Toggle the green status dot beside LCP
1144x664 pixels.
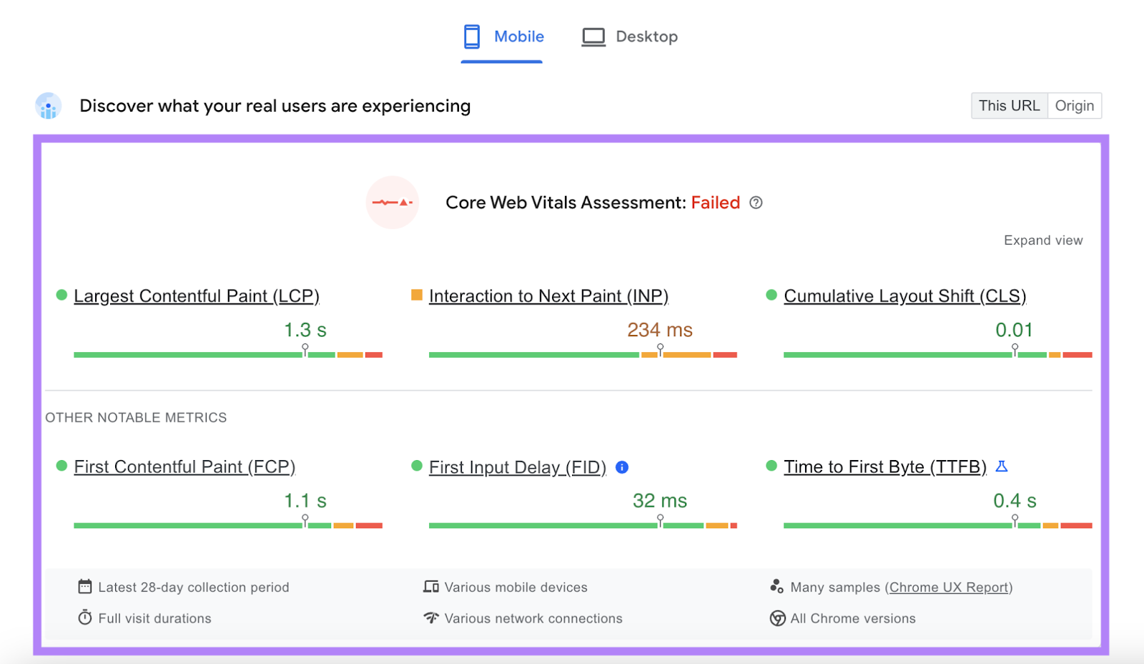[x=61, y=295]
